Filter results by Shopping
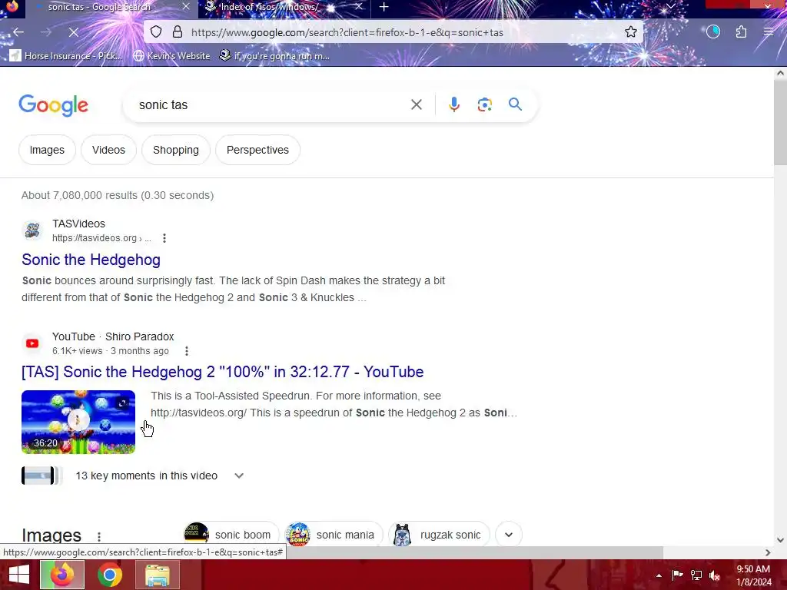The height and width of the screenshot is (590, 787). tap(176, 150)
